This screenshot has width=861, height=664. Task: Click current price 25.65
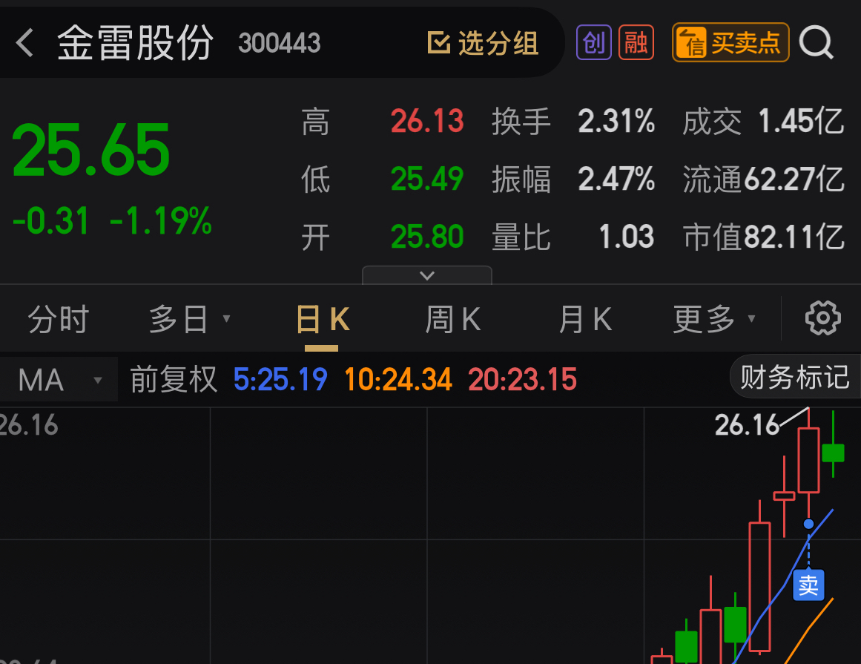point(90,150)
